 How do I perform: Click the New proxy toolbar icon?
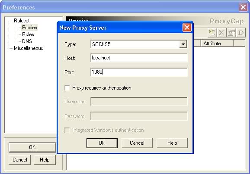click(x=212, y=33)
